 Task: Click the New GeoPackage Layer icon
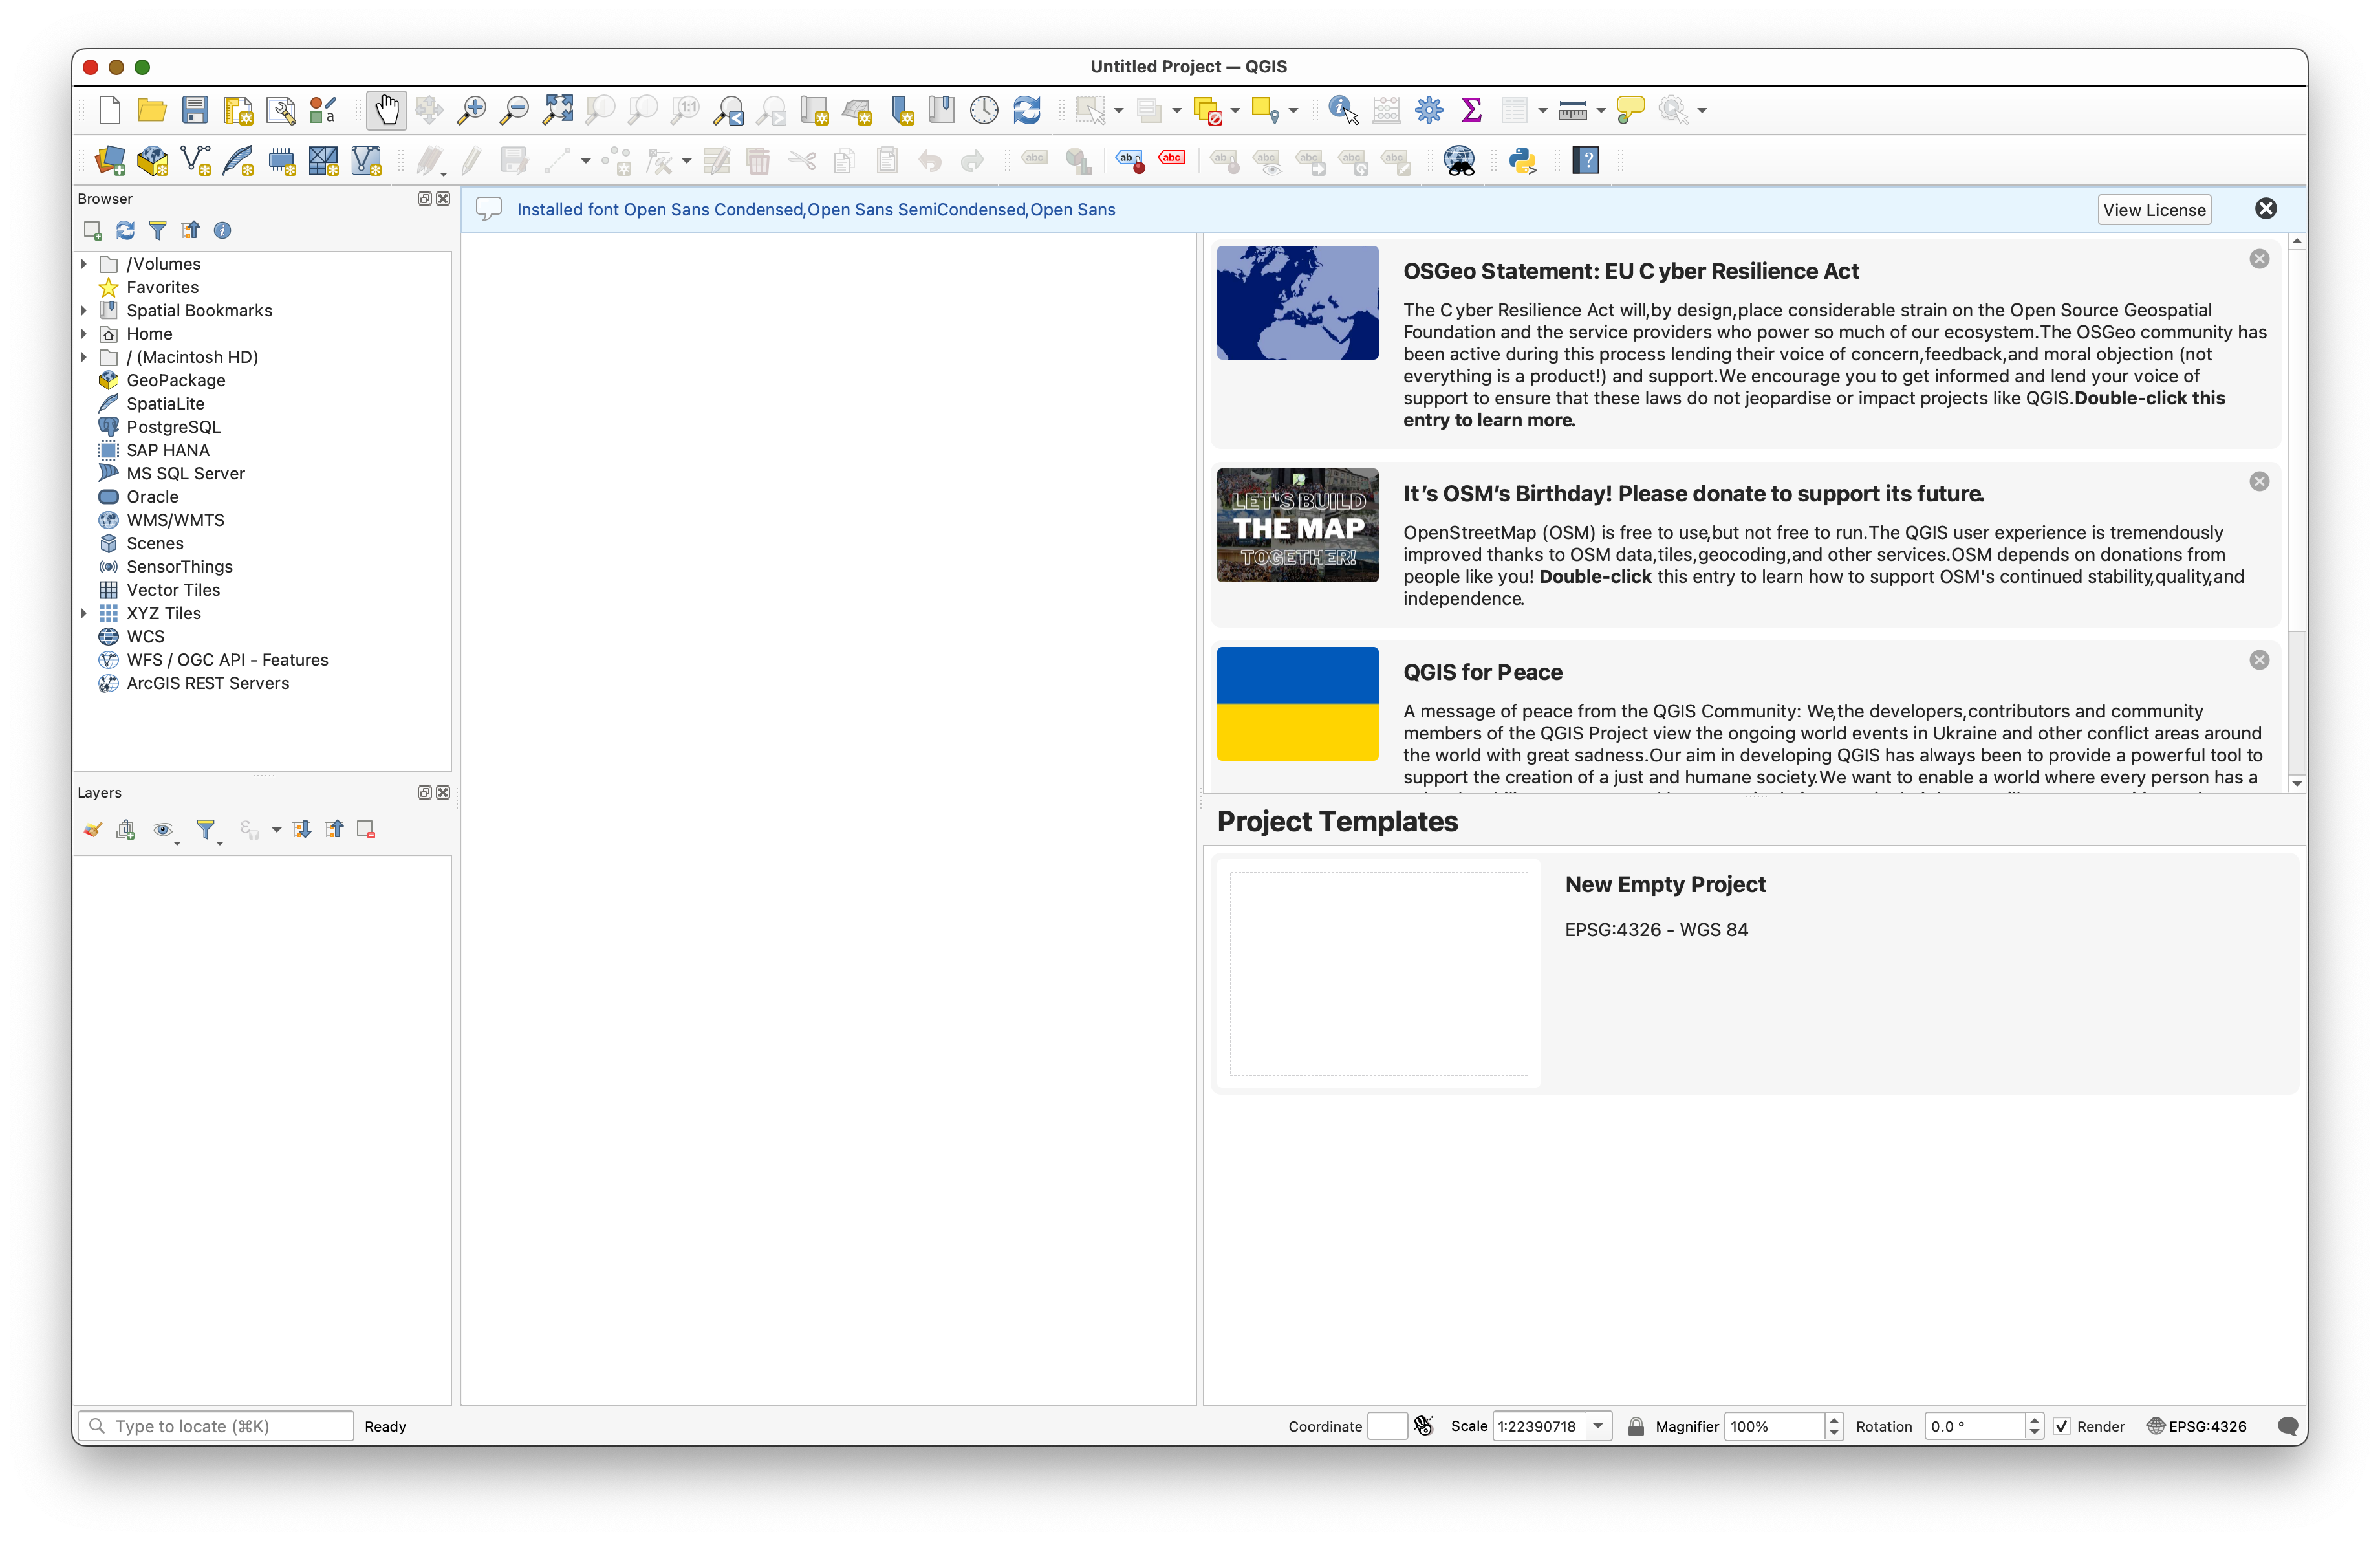click(x=153, y=161)
